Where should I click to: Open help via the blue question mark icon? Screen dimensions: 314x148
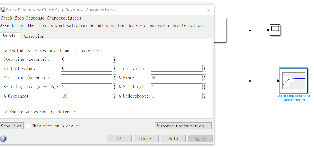(x=3, y=138)
